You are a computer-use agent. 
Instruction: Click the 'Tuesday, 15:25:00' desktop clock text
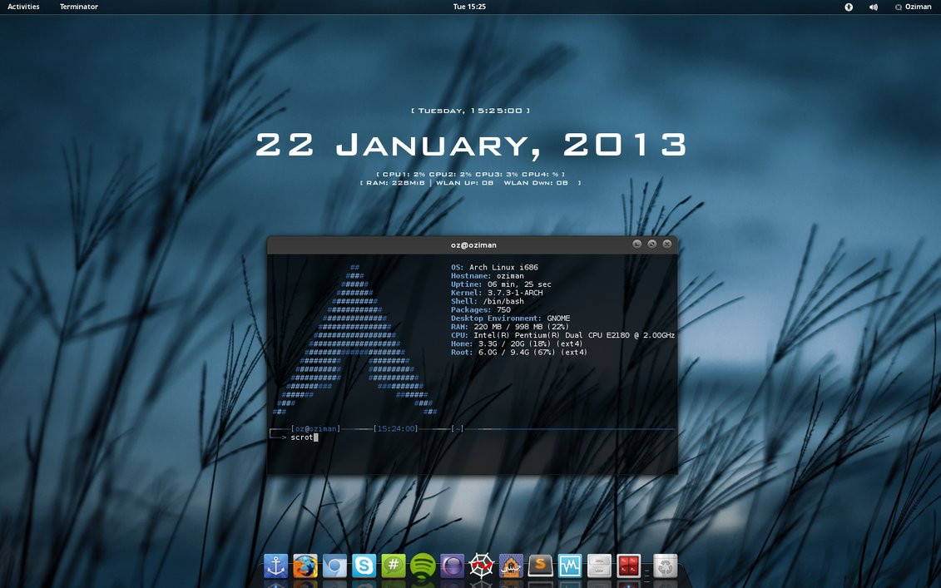tap(471, 111)
